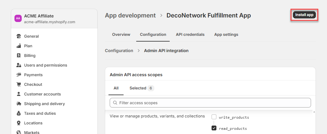Click the acme-affiliate.myshopify.com store text
The width and height of the screenshot is (327, 134).
pos(50,22)
